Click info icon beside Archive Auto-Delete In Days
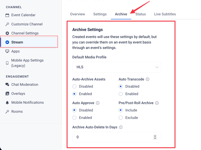Viewport: 201px width, 150px height. pos(121,127)
